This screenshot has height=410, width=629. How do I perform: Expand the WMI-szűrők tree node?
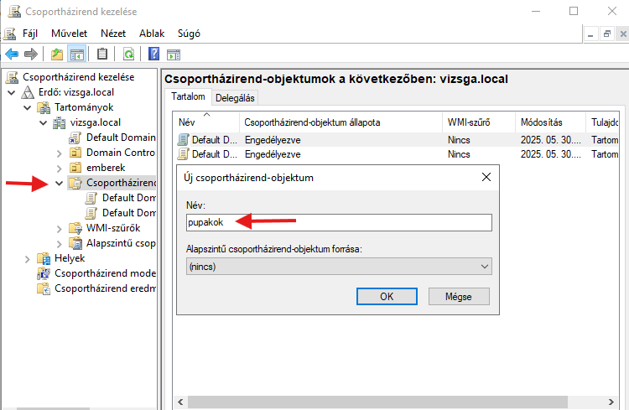coord(59,229)
